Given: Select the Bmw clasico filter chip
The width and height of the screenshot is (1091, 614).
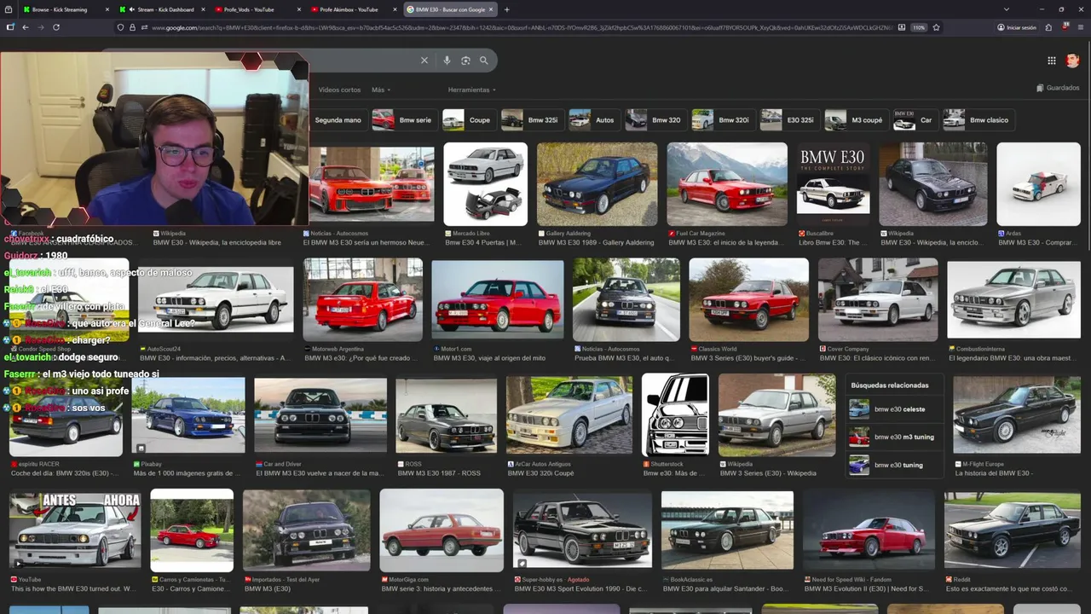Looking at the screenshot, I should (978, 119).
